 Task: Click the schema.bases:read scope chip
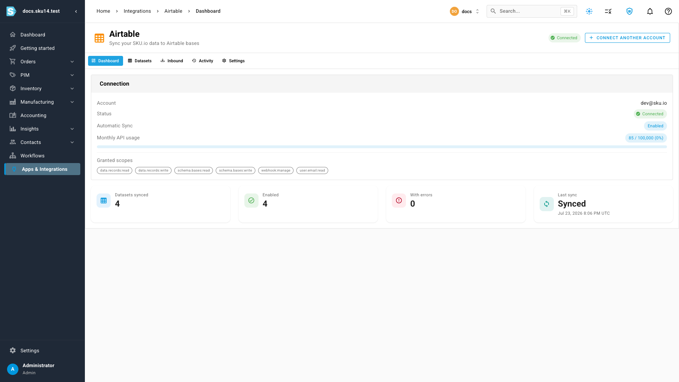pyautogui.click(x=193, y=170)
